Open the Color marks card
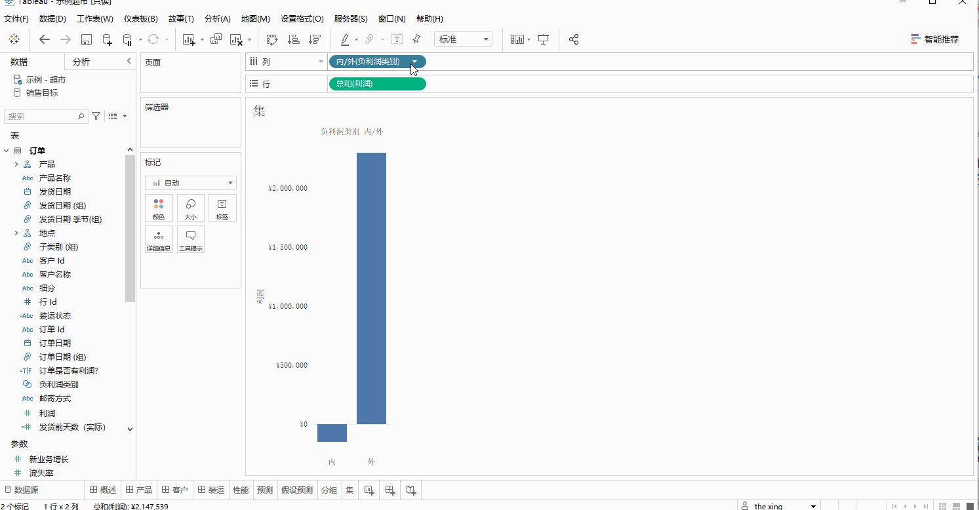The height and width of the screenshot is (510, 979). tap(159, 208)
